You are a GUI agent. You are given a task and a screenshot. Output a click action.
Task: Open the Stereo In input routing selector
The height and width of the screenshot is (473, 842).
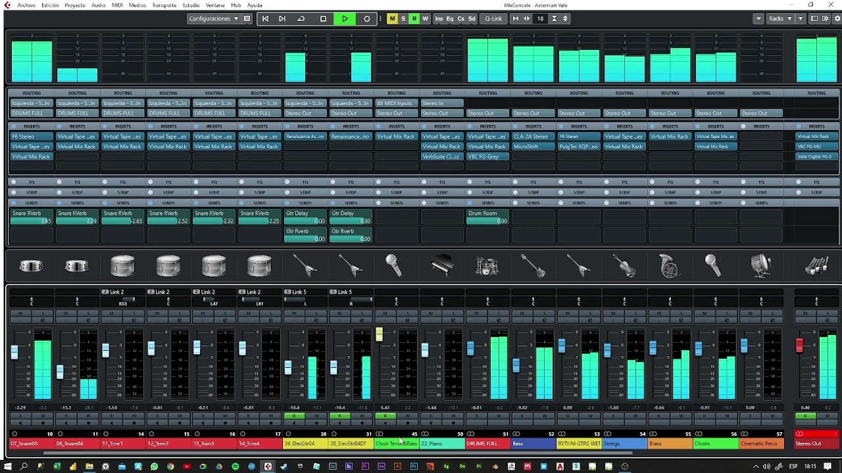[442, 103]
